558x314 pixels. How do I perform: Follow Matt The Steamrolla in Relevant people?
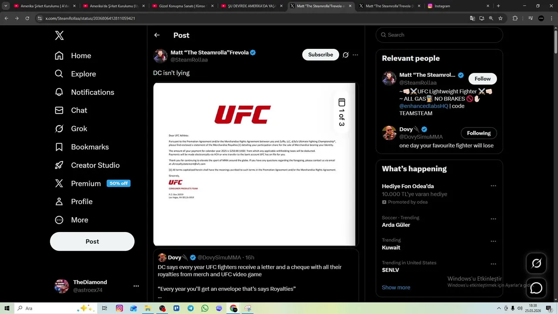click(x=483, y=79)
